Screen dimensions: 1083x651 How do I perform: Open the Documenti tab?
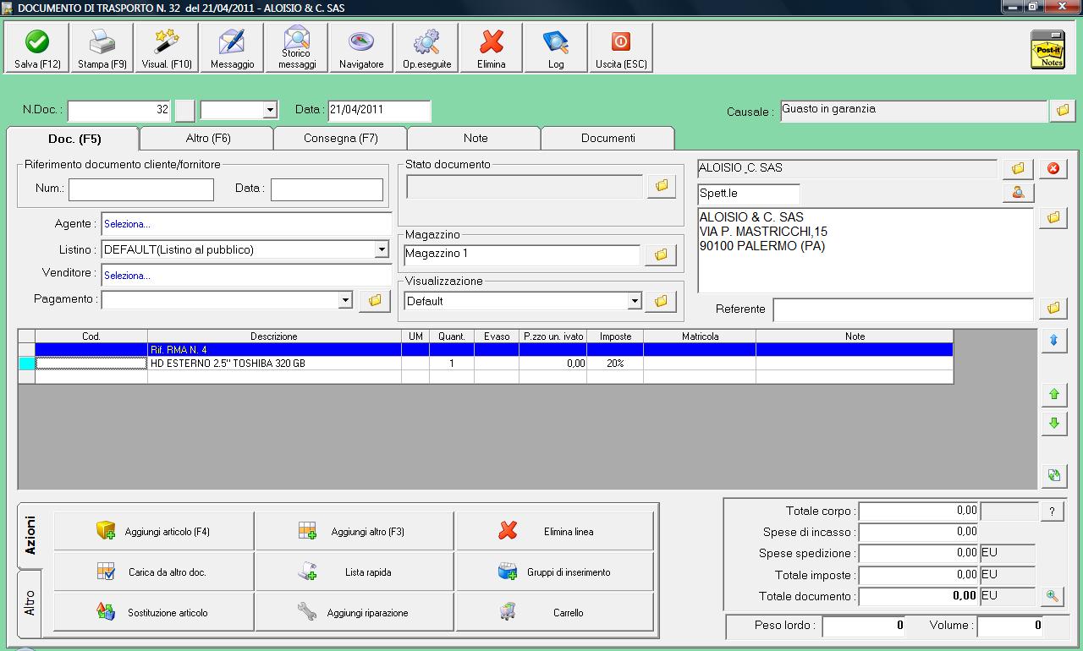607,138
